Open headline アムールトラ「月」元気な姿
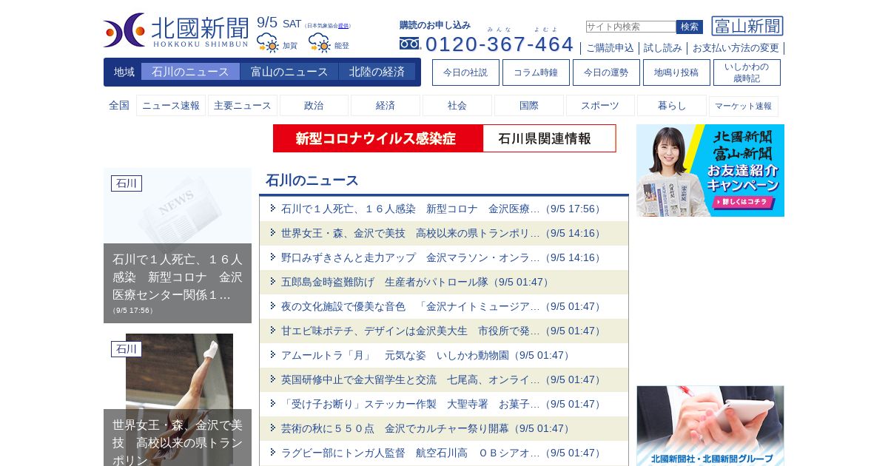The image size is (888, 466). 427,355
